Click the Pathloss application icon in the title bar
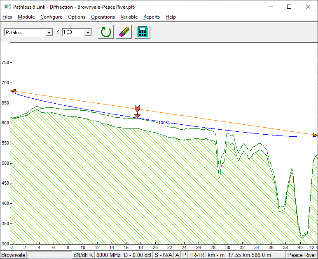 click(x=5, y=7)
